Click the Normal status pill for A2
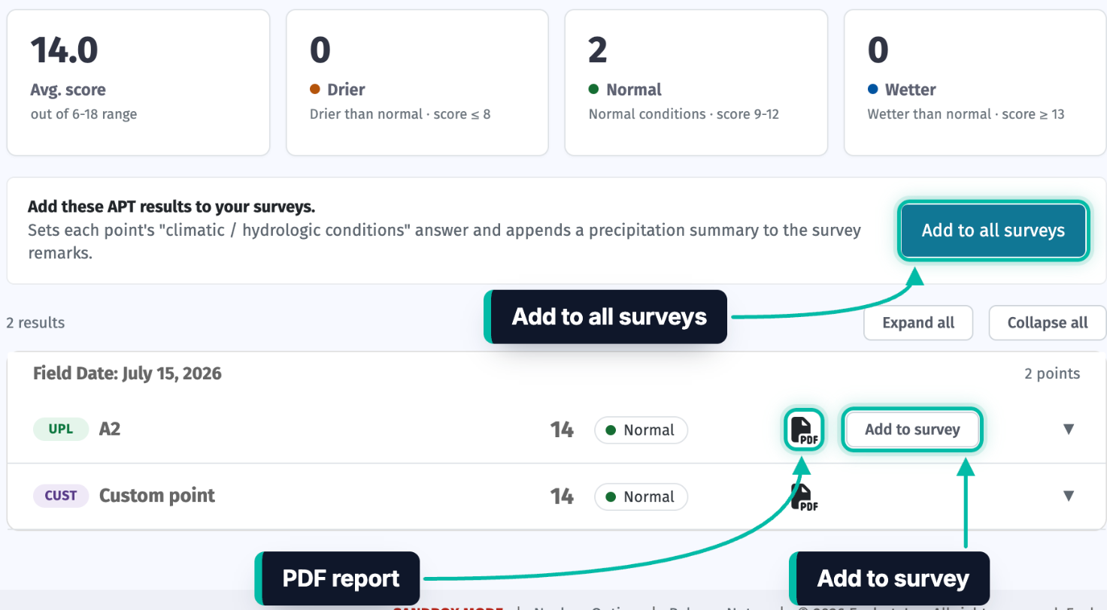Image resolution: width=1107 pixels, height=610 pixels. (x=641, y=430)
